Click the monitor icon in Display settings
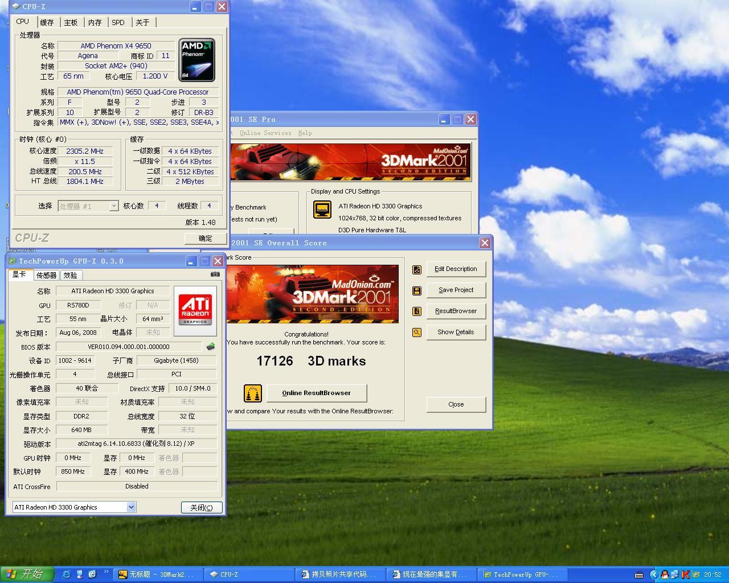 322,210
